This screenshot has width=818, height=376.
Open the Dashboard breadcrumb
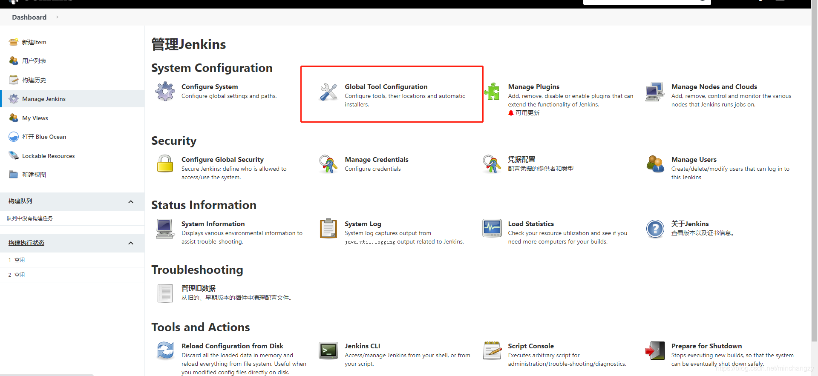click(x=29, y=17)
